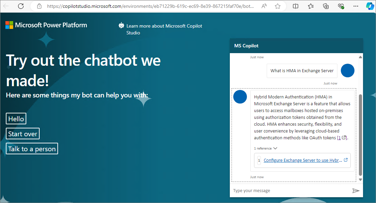Click the Hello suggestion button
Screen dimensions: 376x203
coord(16,119)
